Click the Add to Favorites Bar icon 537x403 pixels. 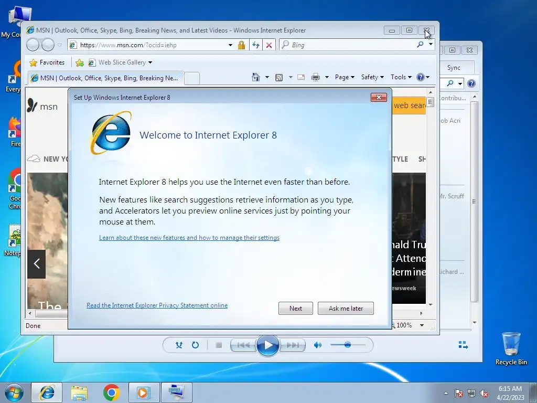pyautogui.click(x=80, y=62)
